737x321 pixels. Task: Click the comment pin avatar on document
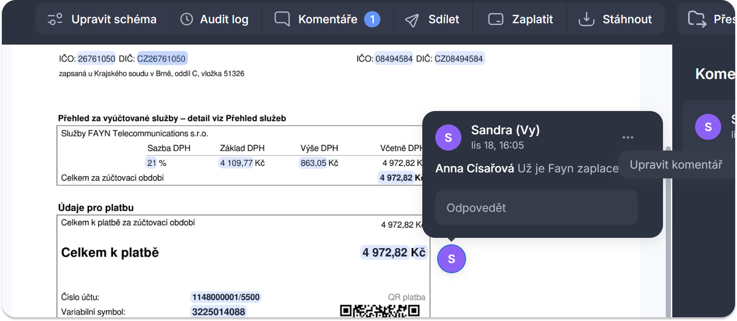point(451,259)
